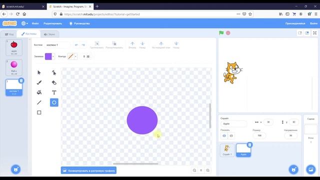Screen dimensions: 320x180
Task: Open the outline color dropdown
Action: [75, 56]
